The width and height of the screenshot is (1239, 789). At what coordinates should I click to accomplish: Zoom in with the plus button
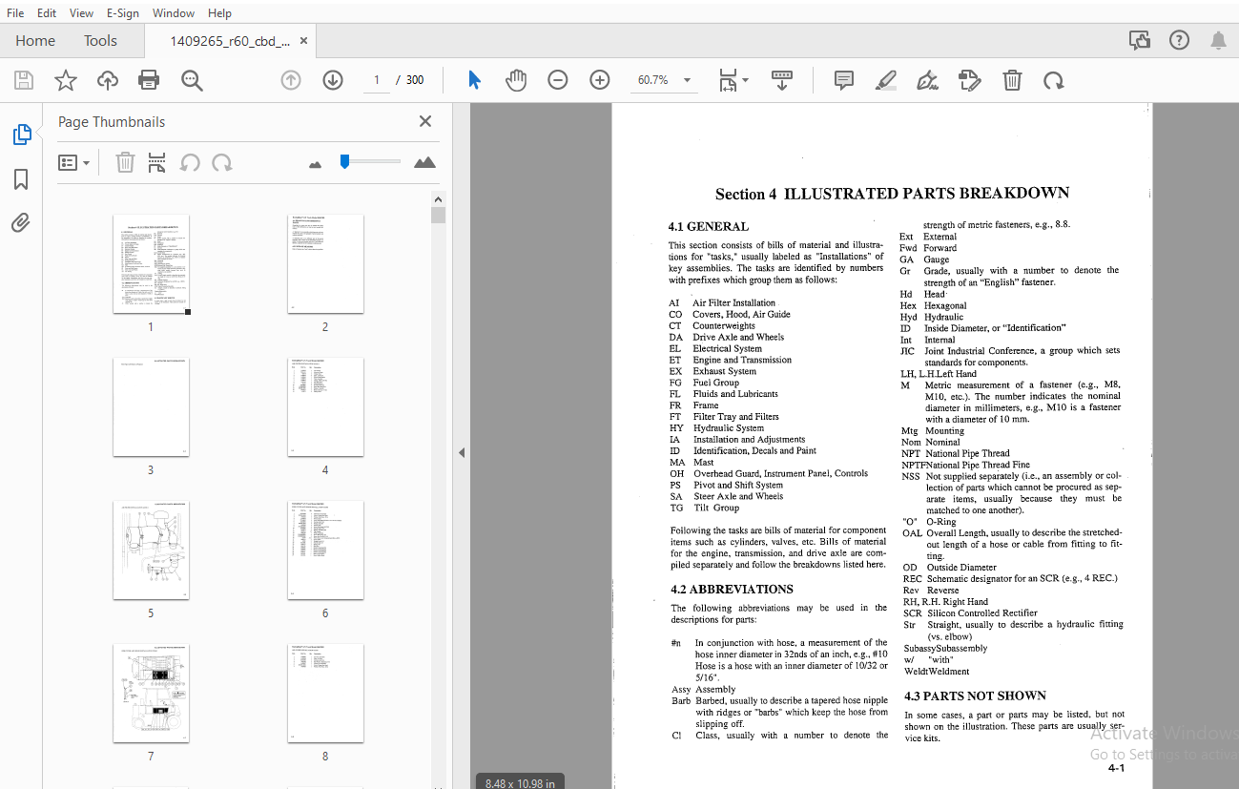point(599,80)
